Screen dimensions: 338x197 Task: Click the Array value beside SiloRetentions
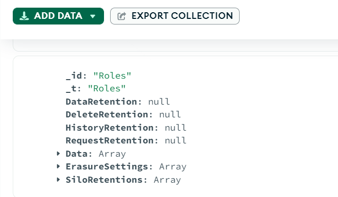167,180
